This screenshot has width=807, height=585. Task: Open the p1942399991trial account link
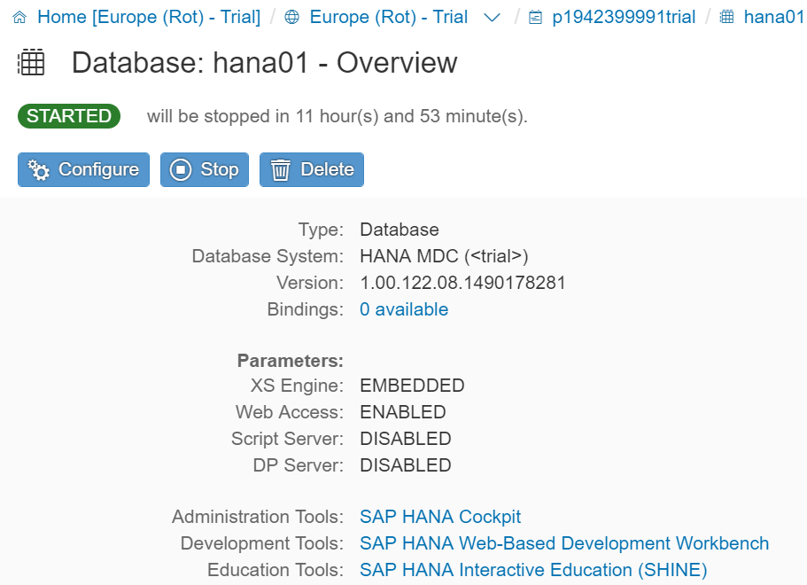(x=624, y=17)
